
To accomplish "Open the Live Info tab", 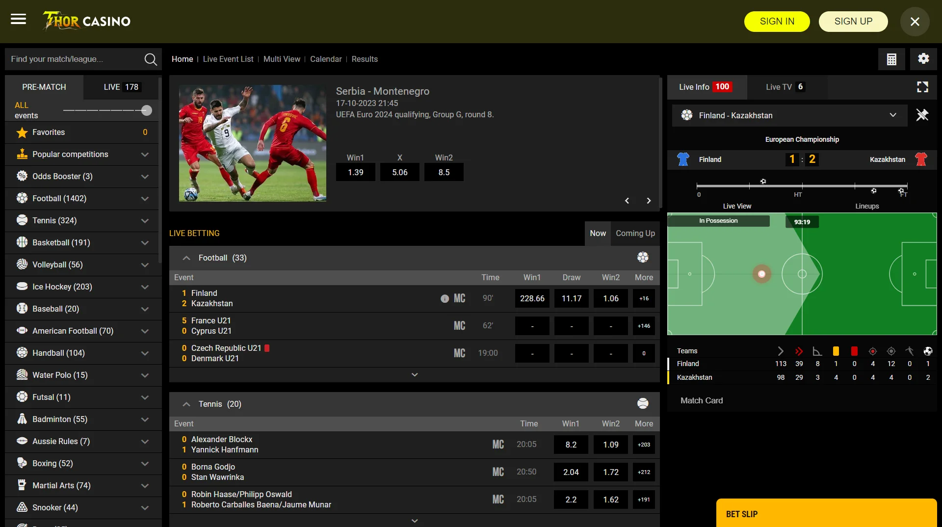I will point(706,87).
